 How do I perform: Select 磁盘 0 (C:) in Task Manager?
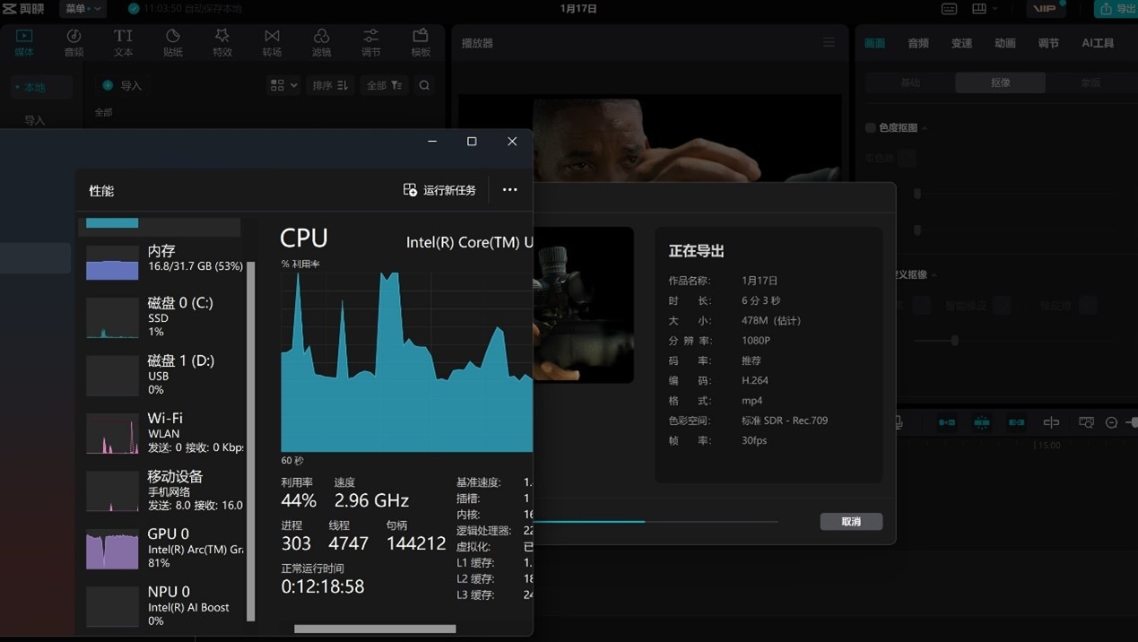pyautogui.click(x=161, y=318)
